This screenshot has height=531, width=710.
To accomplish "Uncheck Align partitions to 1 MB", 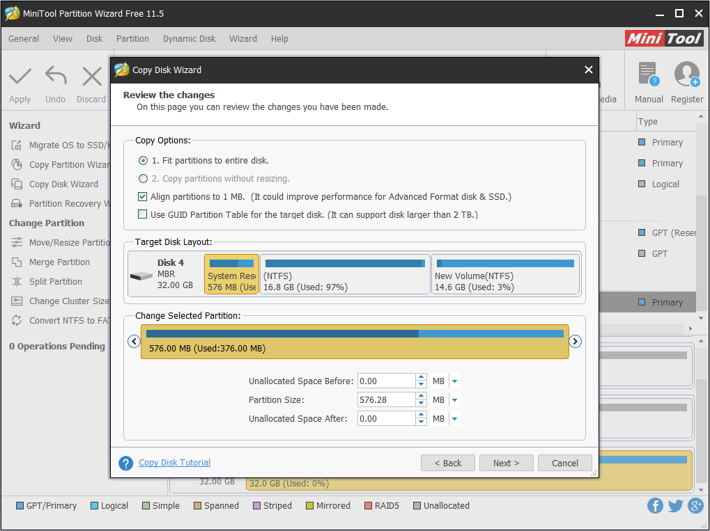I will pyautogui.click(x=143, y=197).
